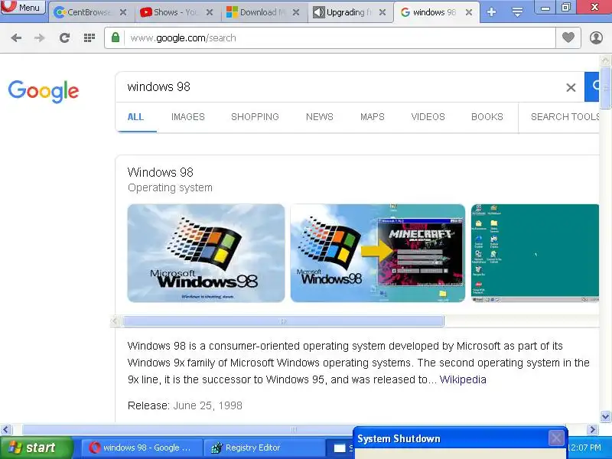Select the BOOKS search filter
612x459 pixels.
[x=487, y=117]
